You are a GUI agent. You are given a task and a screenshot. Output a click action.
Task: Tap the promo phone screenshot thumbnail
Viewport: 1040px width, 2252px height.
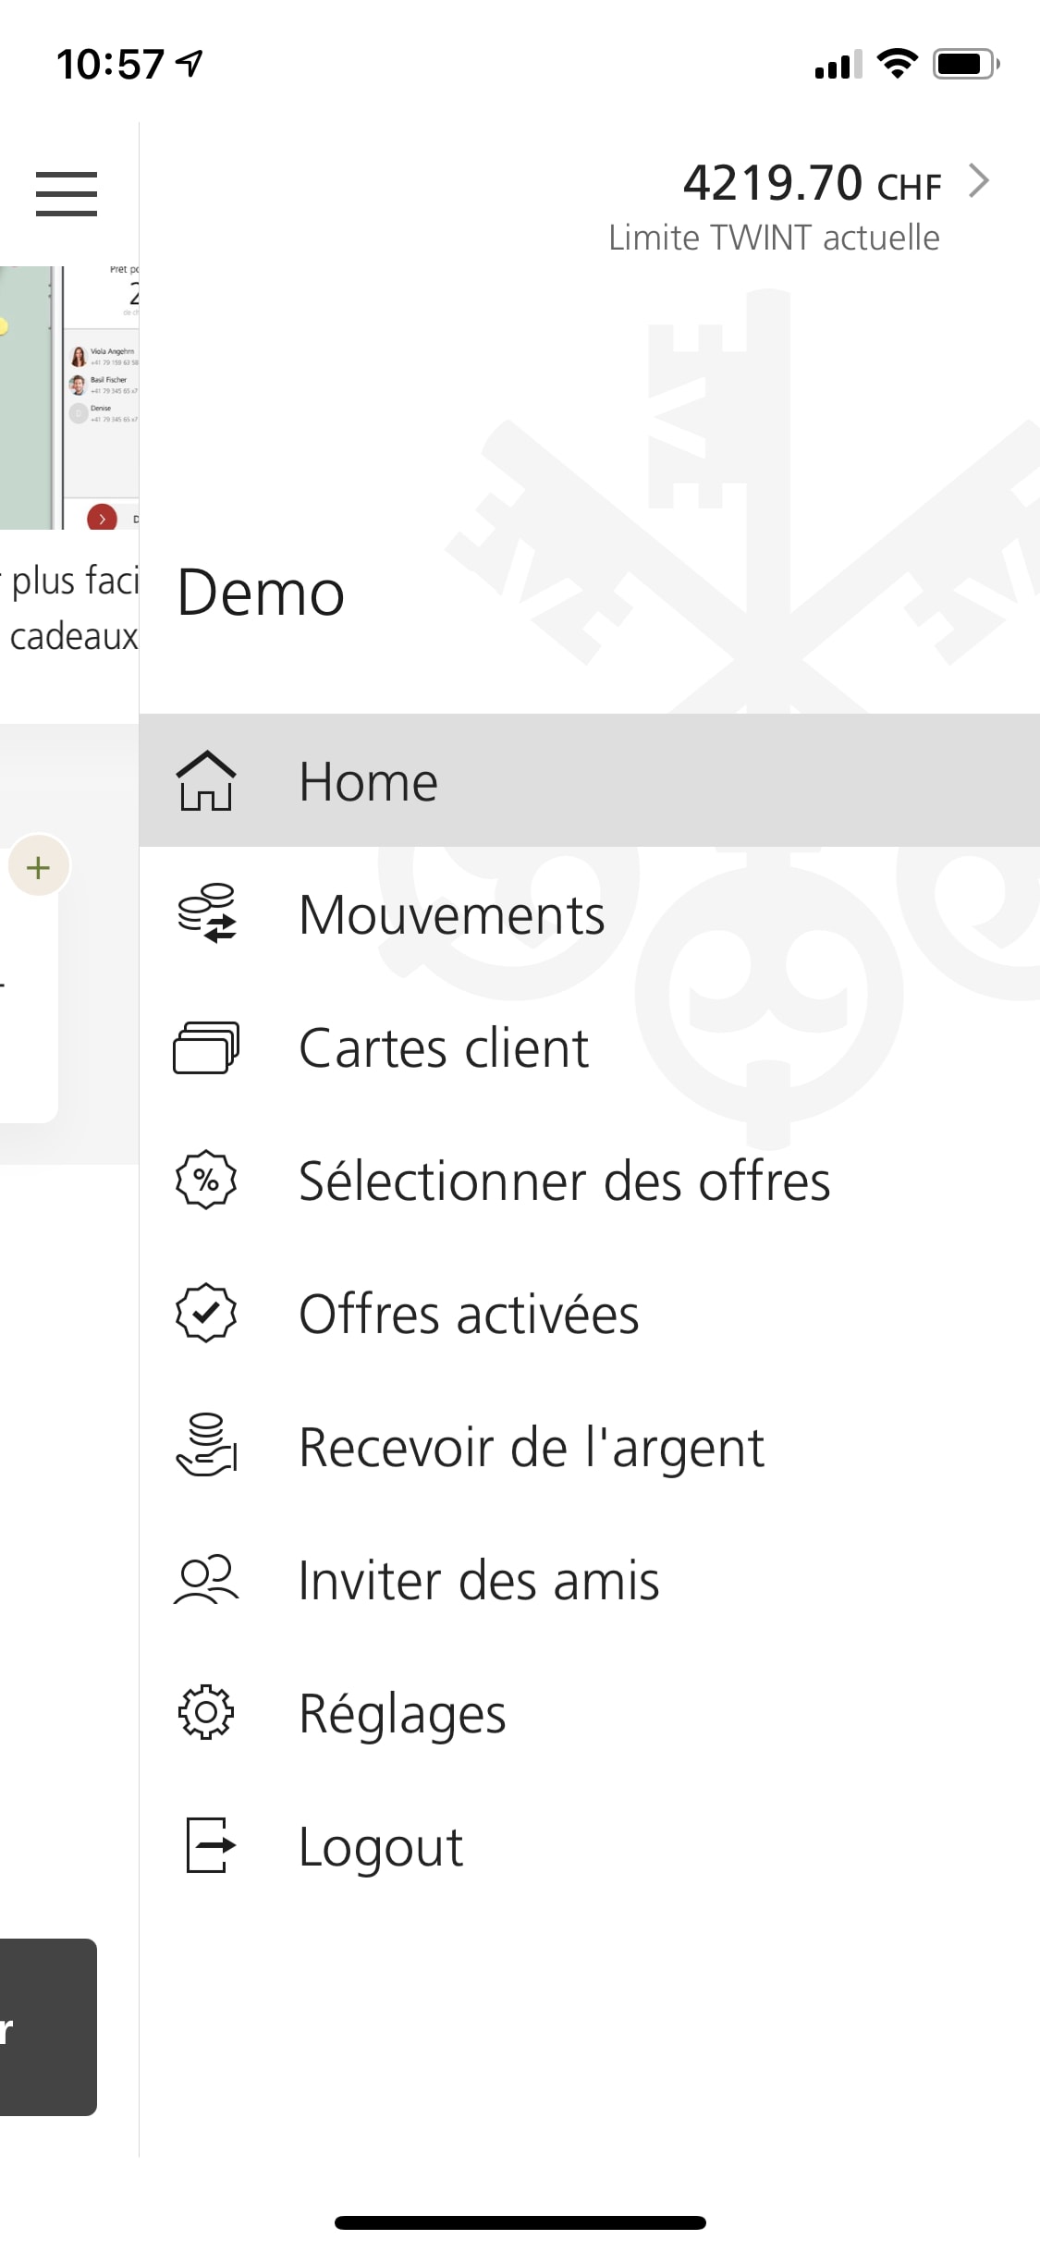[69, 398]
